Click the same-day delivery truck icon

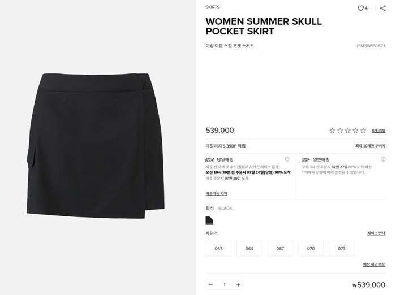point(210,160)
